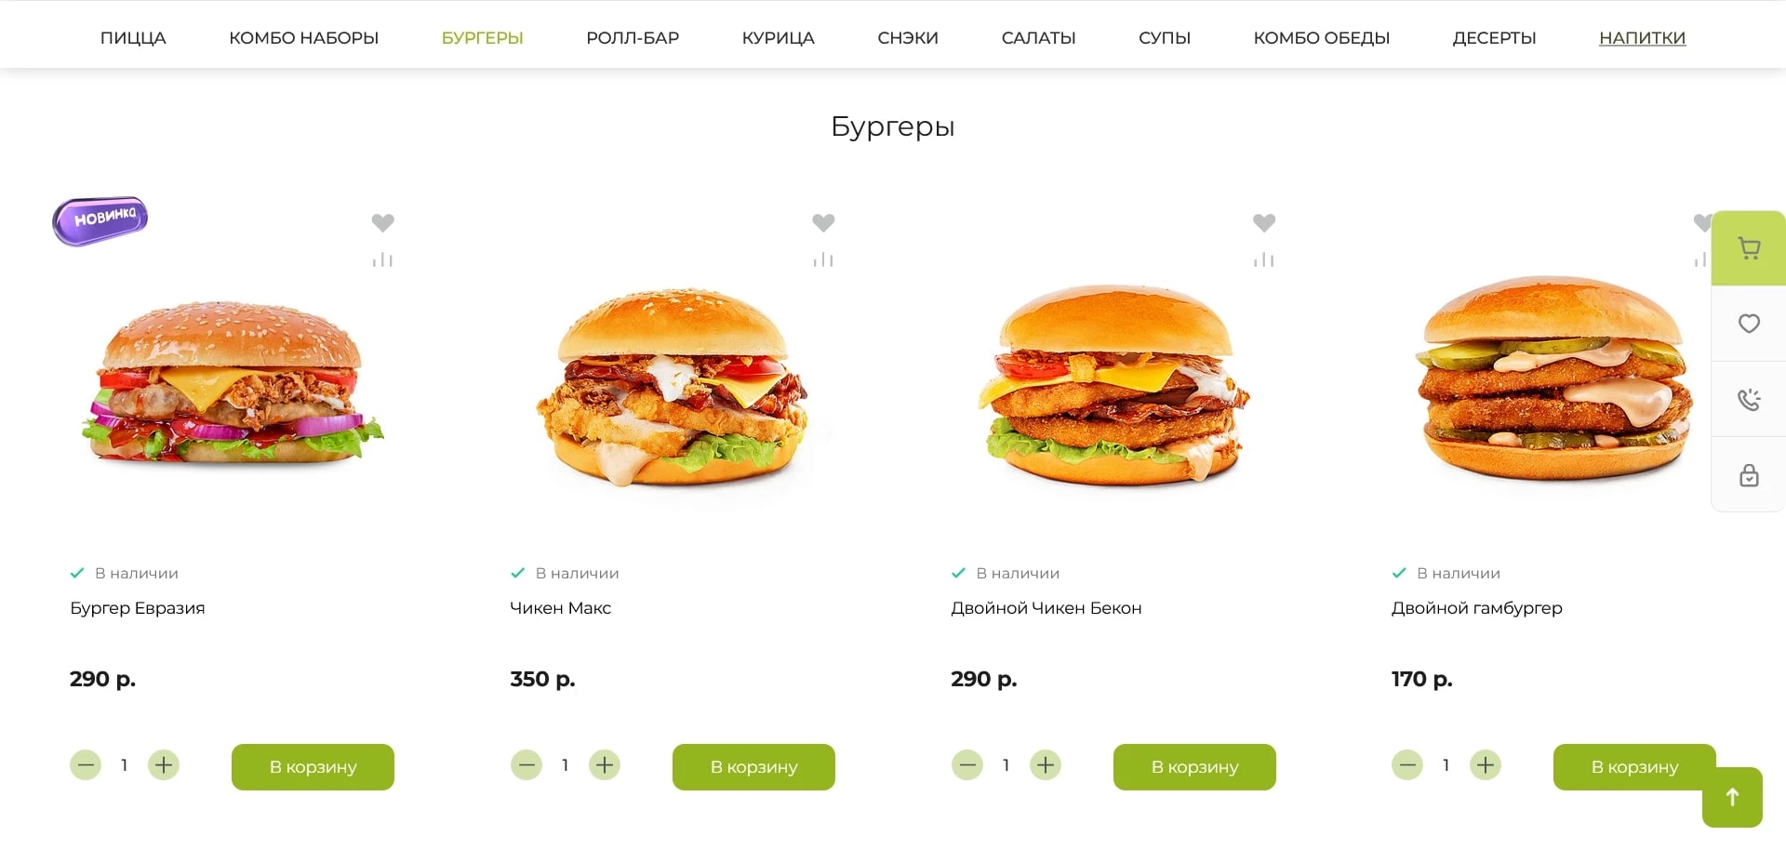Click the lock account sidebar icon
The width and height of the screenshot is (1786, 849).
pos(1749,475)
